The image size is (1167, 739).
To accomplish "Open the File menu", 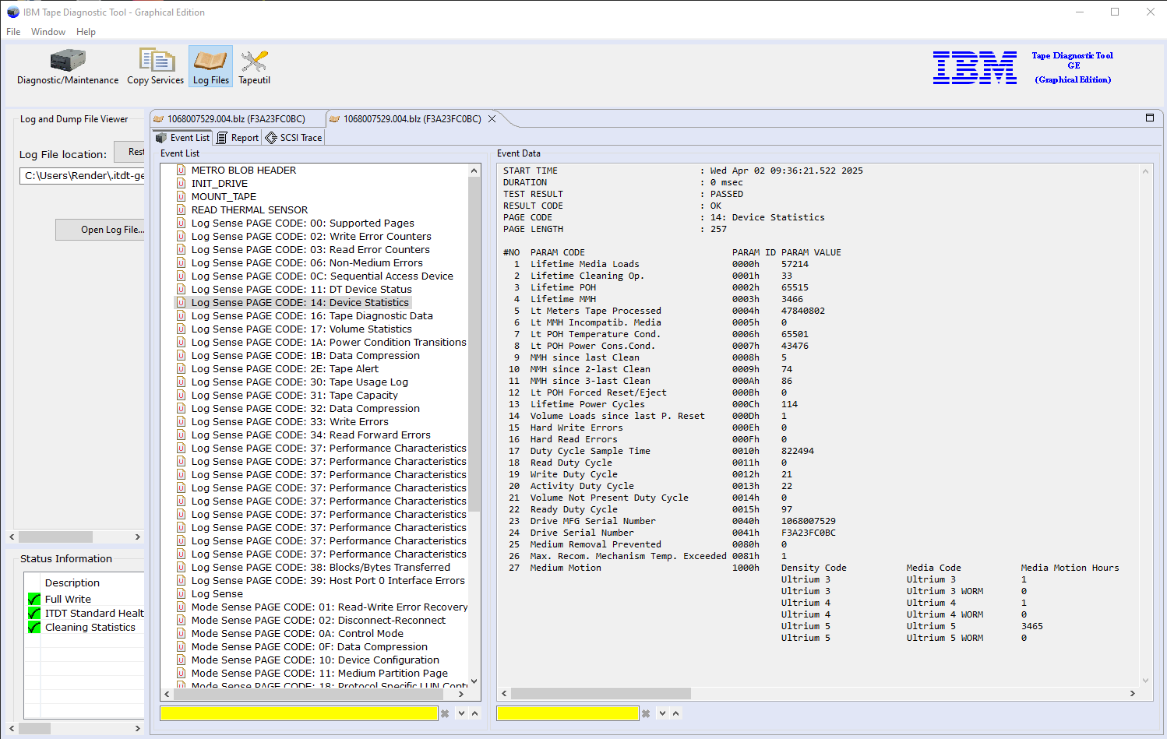I will (13, 32).
